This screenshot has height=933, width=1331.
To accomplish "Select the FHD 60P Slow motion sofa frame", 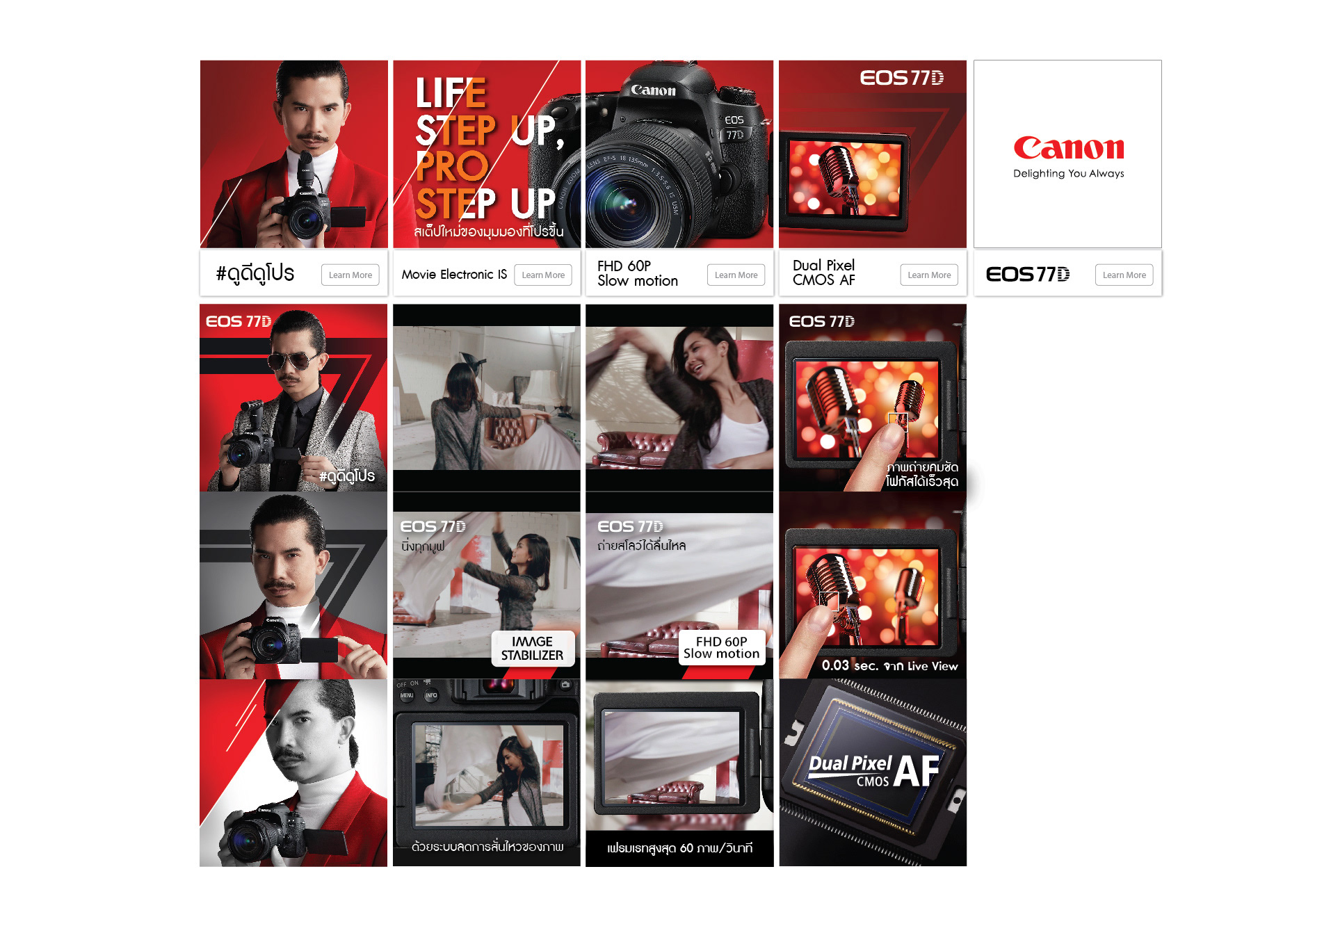I will coord(679,585).
